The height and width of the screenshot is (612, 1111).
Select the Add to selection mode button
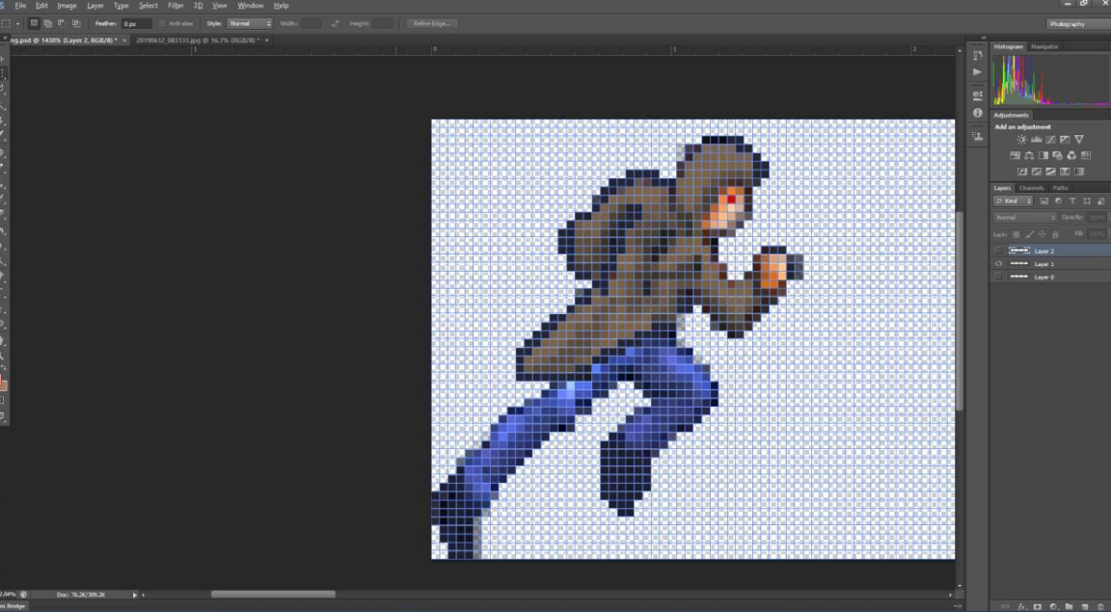(x=47, y=23)
